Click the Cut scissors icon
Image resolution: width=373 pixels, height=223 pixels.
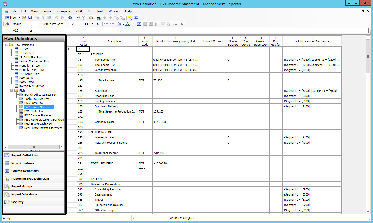(43, 18)
